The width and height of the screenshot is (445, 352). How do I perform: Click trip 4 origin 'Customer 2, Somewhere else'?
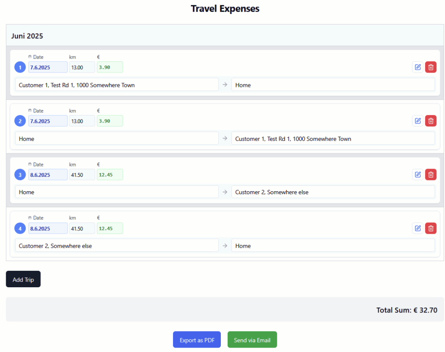(x=116, y=246)
